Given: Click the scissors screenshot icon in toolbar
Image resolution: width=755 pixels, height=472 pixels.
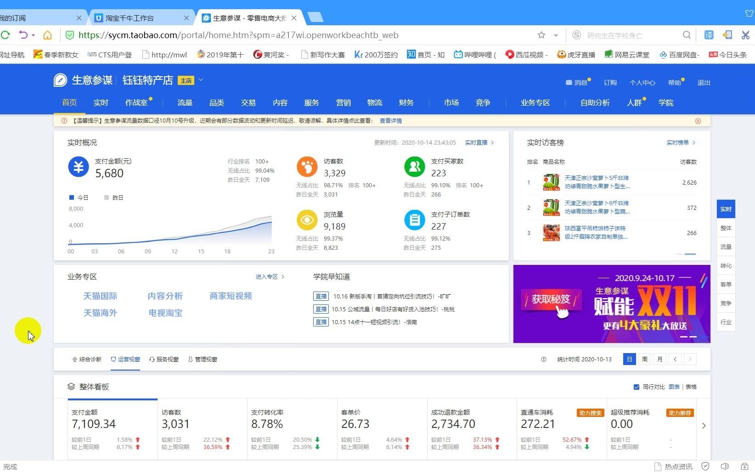Looking at the screenshot, I should (x=745, y=35).
